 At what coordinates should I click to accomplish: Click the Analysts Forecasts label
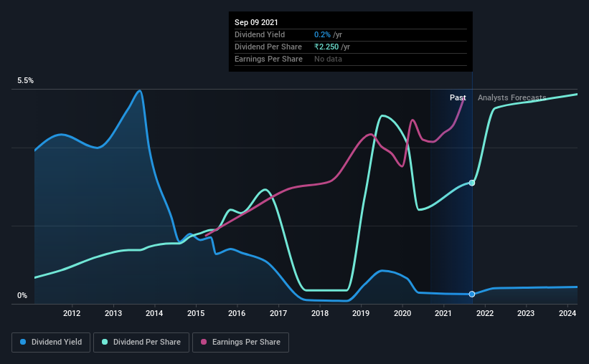[x=512, y=97]
